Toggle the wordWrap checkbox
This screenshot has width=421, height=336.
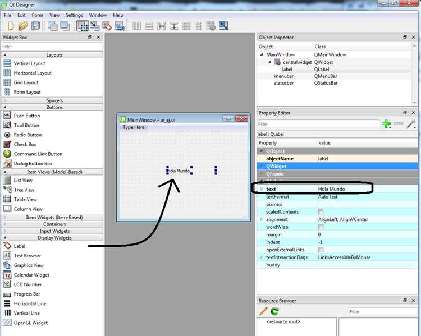[321, 227]
